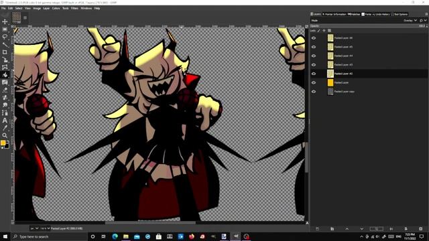This screenshot has width=429, height=241.
Task: Open the ruler unit dropdown in status bar
Action: pos(34,228)
